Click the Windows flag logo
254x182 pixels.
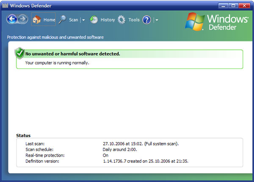click(x=195, y=22)
